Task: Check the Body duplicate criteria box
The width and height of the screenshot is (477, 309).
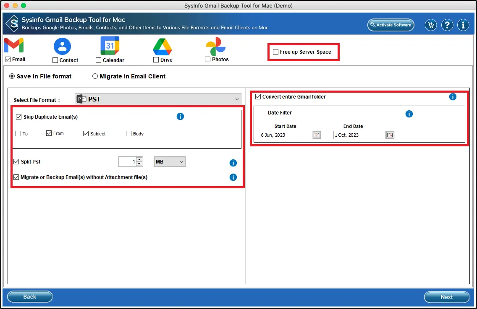Action: tap(129, 134)
